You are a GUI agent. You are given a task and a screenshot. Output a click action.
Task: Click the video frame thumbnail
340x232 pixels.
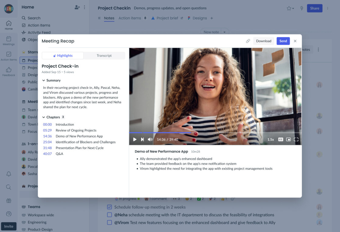point(215,96)
